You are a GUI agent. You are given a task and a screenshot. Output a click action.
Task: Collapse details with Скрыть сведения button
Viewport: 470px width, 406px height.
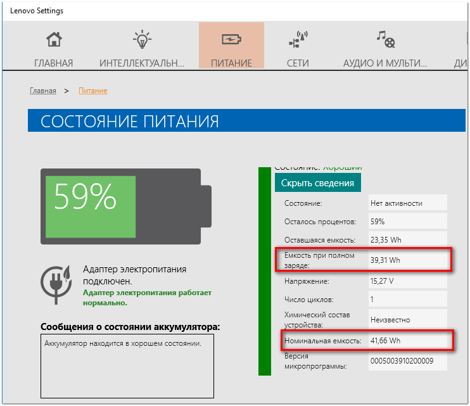(317, 183)
